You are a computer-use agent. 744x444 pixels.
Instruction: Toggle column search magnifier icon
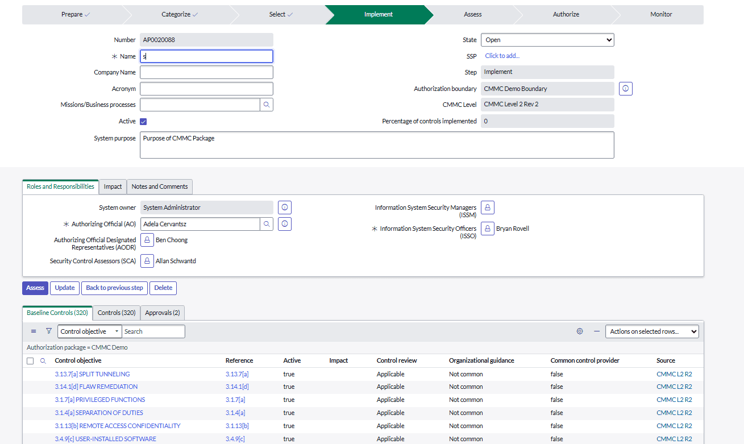pos(43,361)
